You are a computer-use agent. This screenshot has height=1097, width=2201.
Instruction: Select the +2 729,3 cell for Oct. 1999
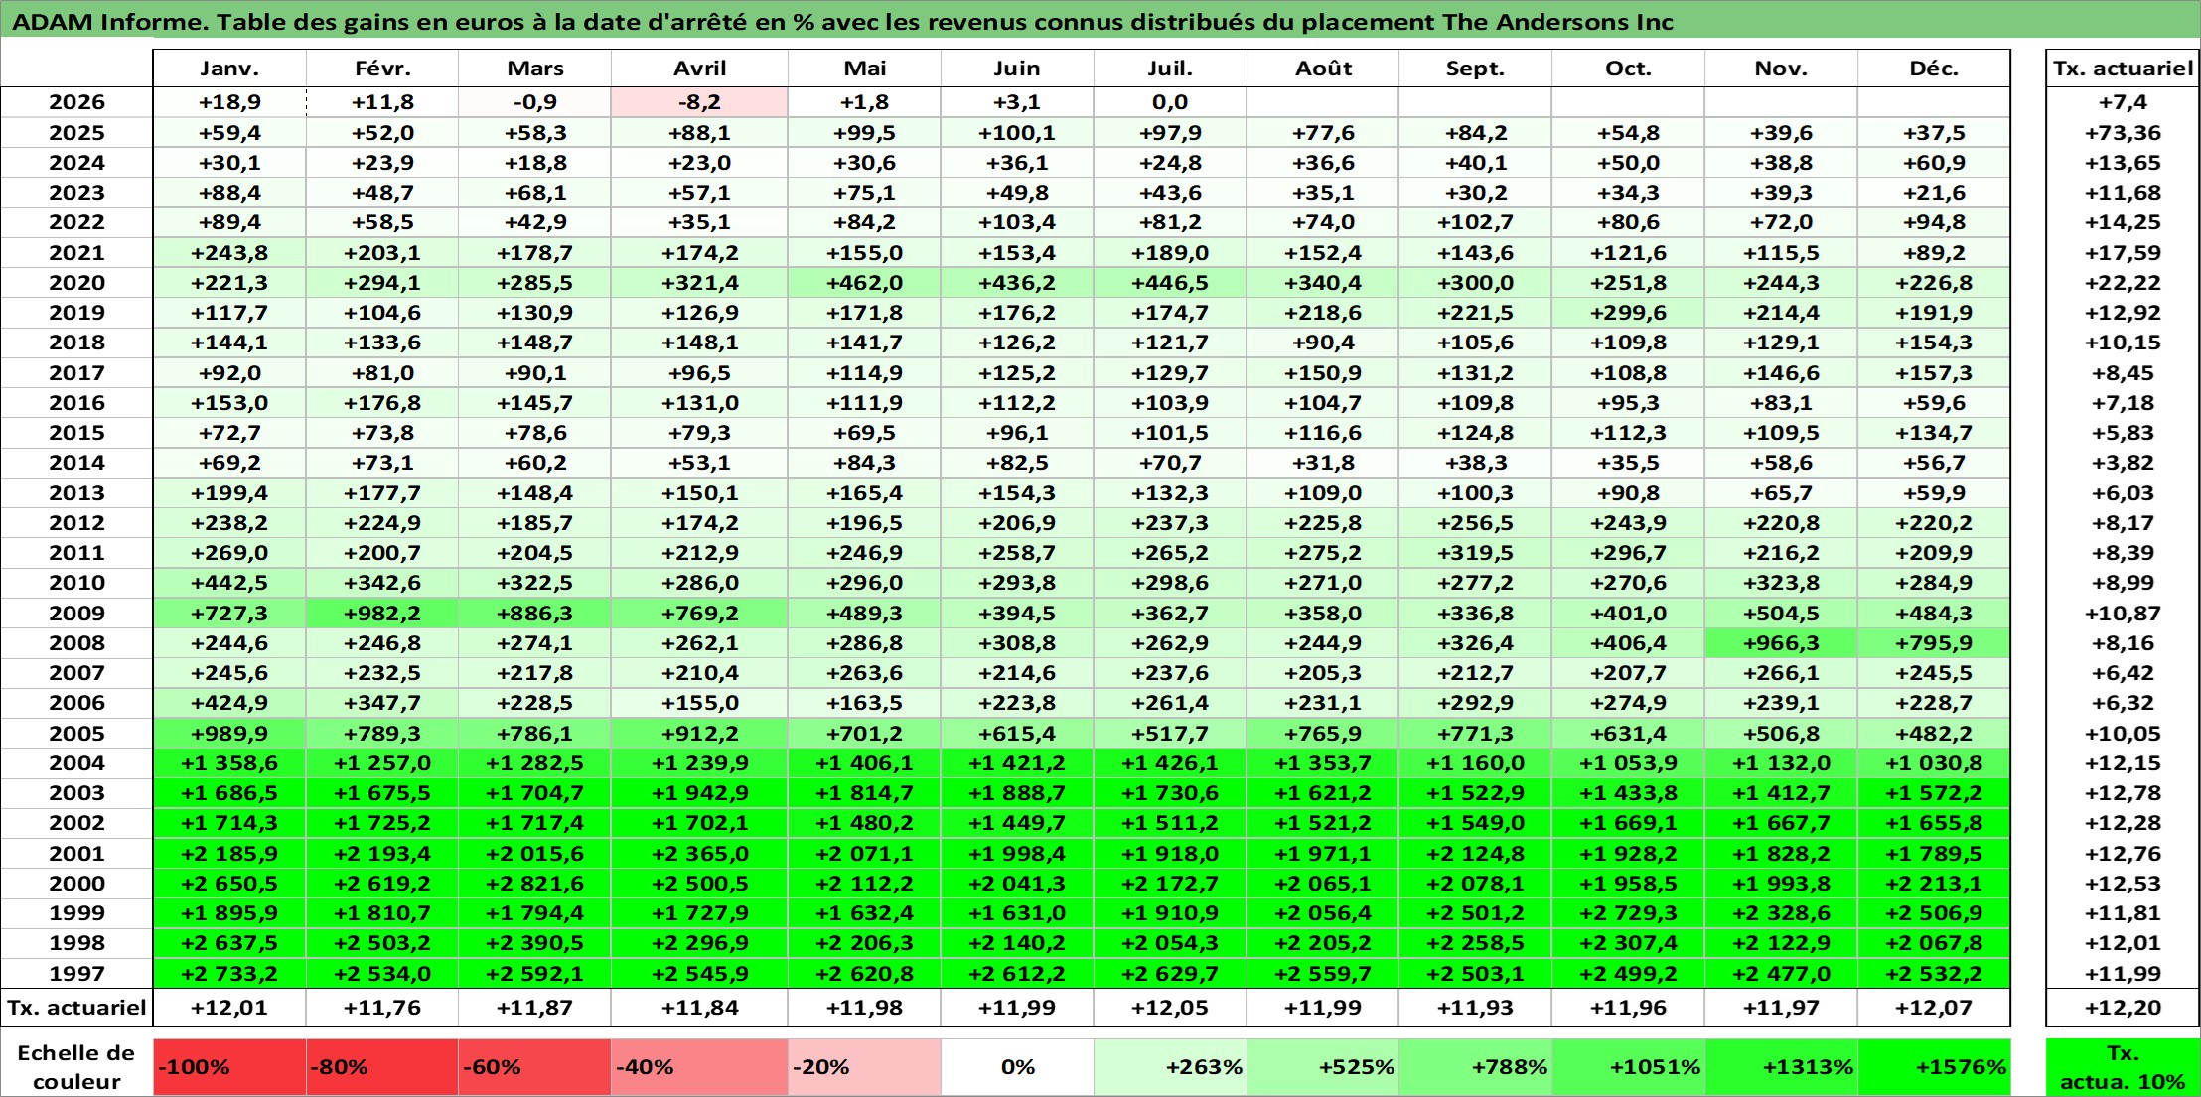[1628, 913]
